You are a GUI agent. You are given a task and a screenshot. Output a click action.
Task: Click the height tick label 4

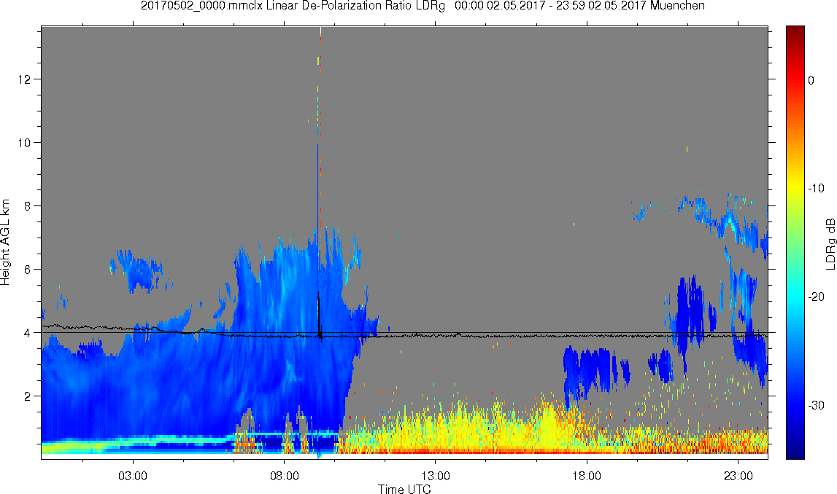28,333
